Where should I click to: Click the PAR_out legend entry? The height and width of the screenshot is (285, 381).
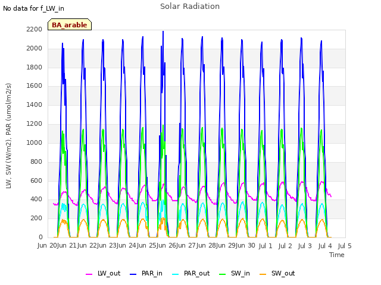click(x=190, y=273)
